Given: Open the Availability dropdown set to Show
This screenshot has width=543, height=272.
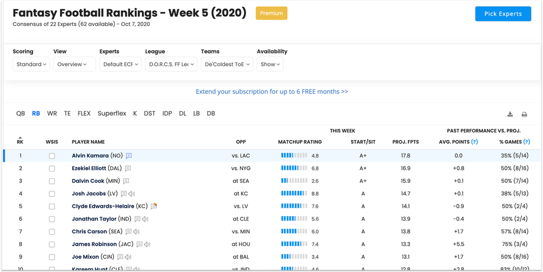Looking at the screenshot, I should click(270, 64).
